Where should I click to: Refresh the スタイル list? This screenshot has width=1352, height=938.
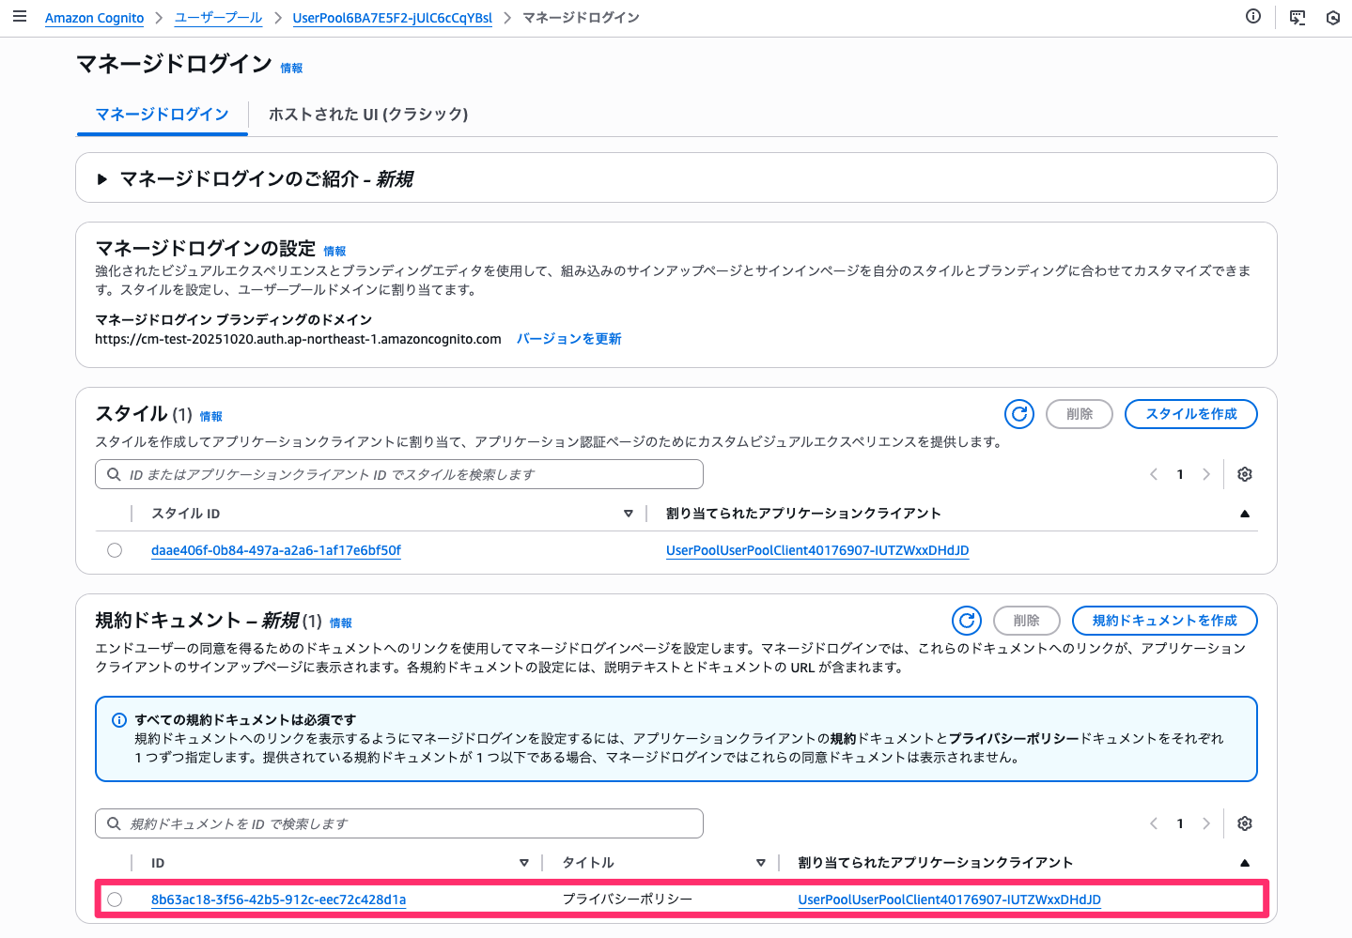[1019, 414]
